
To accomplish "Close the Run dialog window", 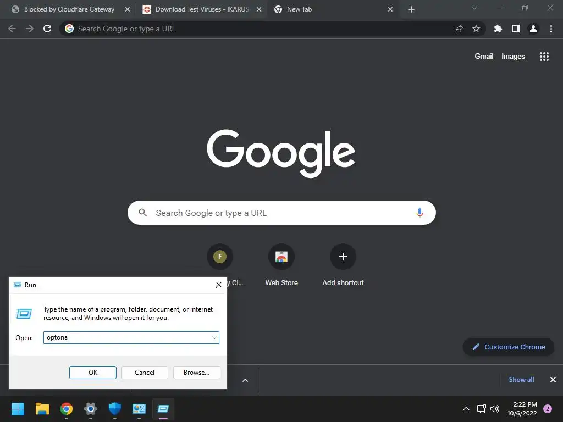I will [x=218, y=285].
